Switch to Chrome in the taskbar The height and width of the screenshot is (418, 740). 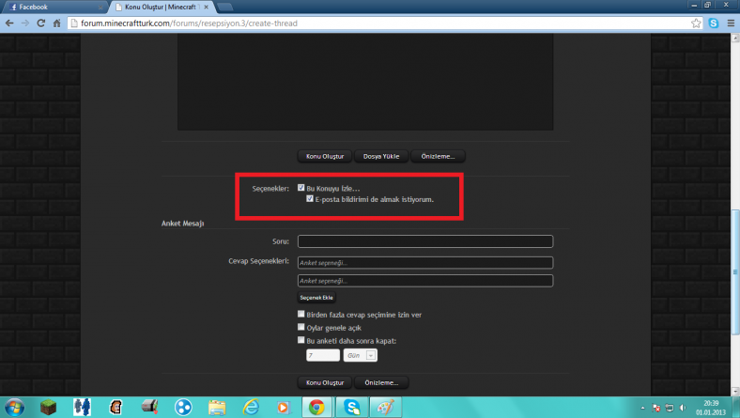click(x=316, y=407)
